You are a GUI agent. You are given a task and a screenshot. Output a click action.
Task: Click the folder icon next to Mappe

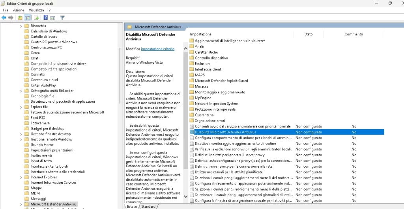(x=26, y=188)
